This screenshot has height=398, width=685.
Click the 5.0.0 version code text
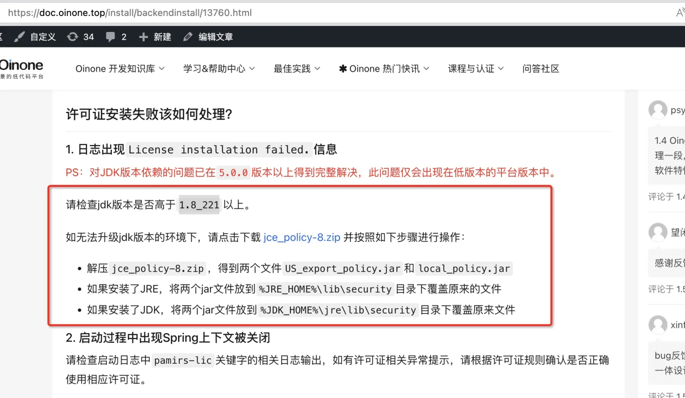pyautogui.click(x=233, y=173)
